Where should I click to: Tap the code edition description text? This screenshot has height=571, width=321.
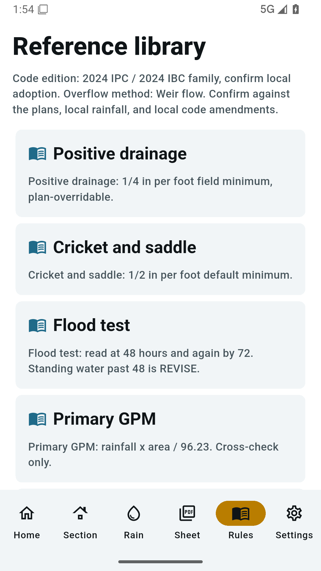pos(152,94)
